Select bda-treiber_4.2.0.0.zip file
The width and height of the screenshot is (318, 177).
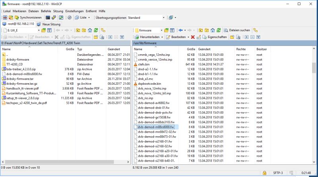pyautogui.click(x=21, y=69)
